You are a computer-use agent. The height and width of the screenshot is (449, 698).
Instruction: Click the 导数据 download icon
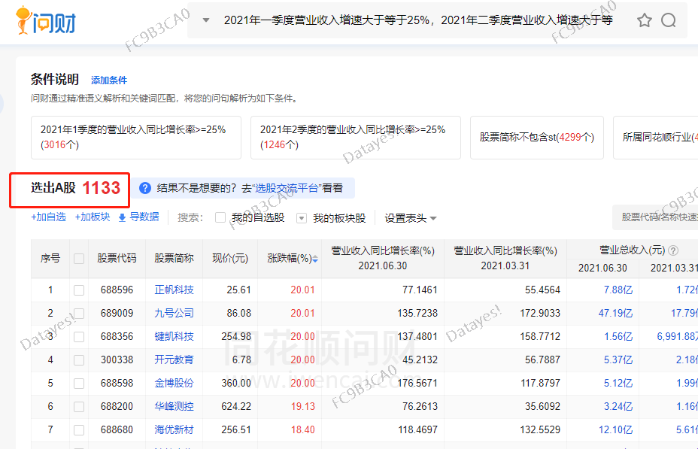click(x=122, y=217)
